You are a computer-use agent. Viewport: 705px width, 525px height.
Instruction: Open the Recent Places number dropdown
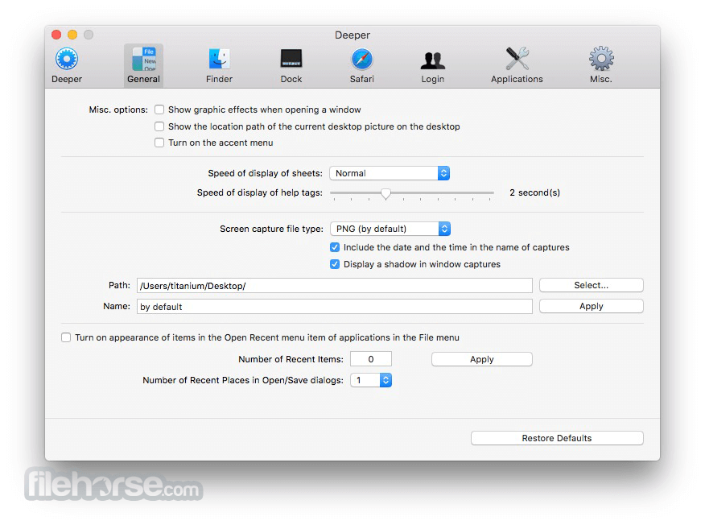tap(371, 380)
